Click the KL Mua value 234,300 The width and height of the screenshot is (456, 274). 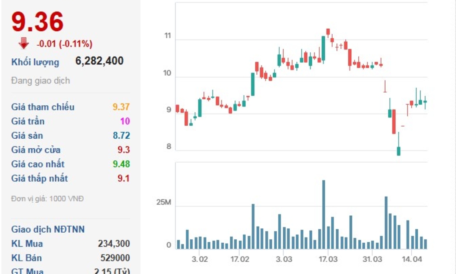[x=114, y=244]
